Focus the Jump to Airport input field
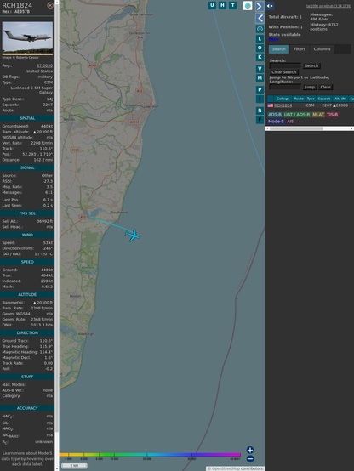 pyautogui.click(x=285, y=87)
